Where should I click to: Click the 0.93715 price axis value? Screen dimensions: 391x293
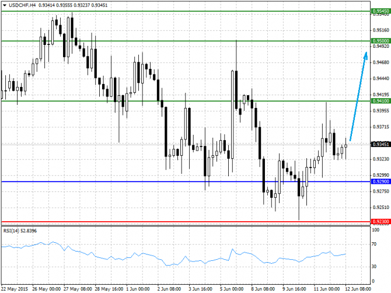[x=380, y=127]
